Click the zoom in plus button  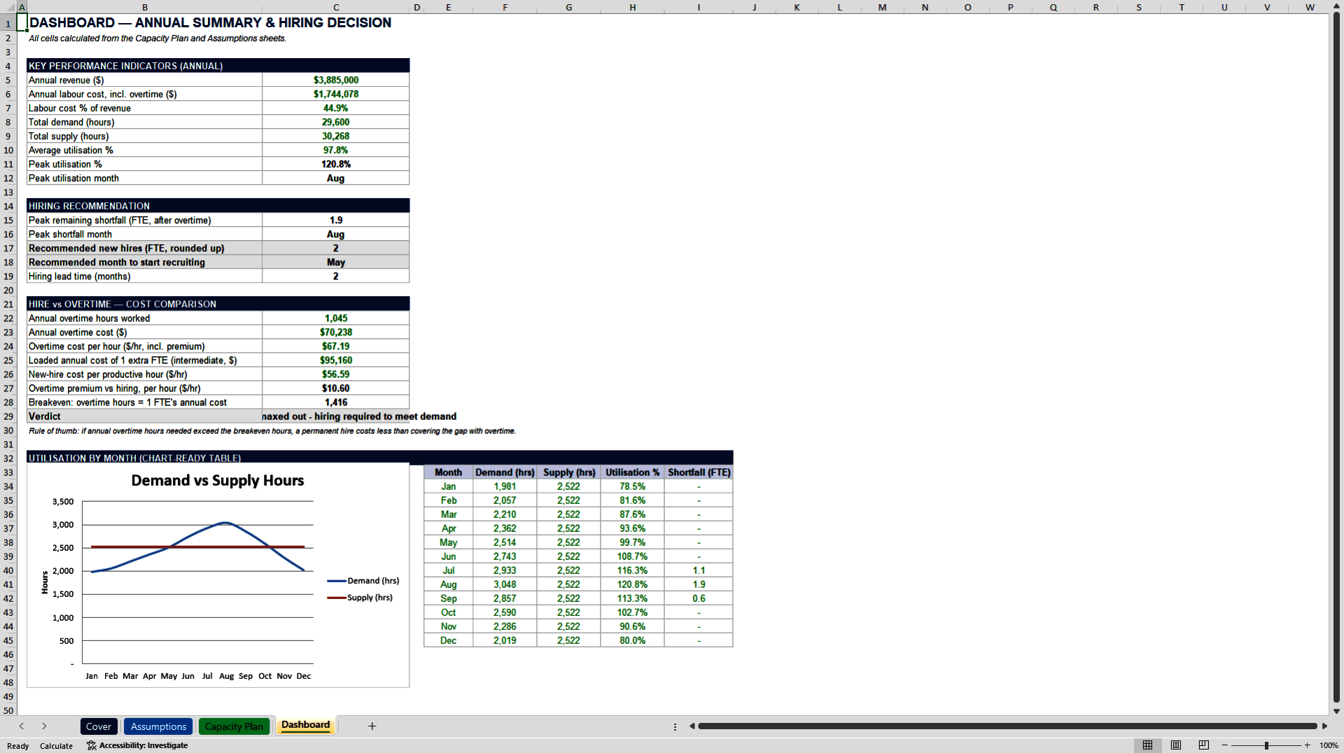coord(1307,745)
